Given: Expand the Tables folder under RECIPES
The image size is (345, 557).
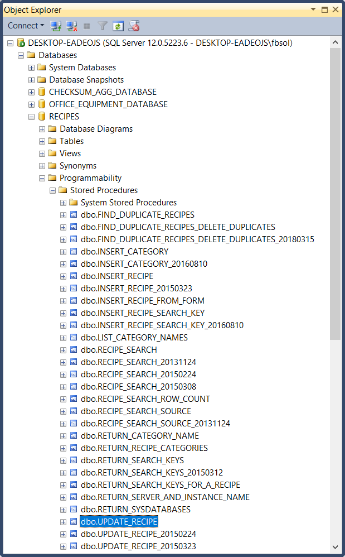Looking at the screenshot, I should pos(42,141).
